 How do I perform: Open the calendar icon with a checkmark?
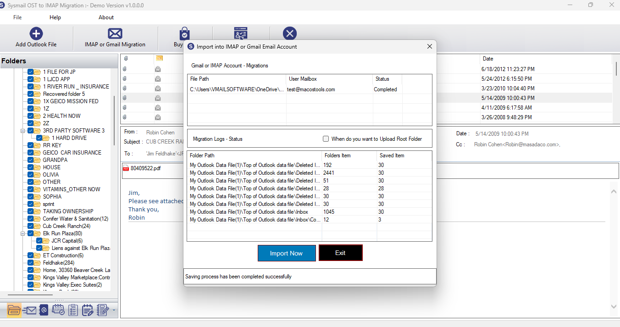pos(58,310)
